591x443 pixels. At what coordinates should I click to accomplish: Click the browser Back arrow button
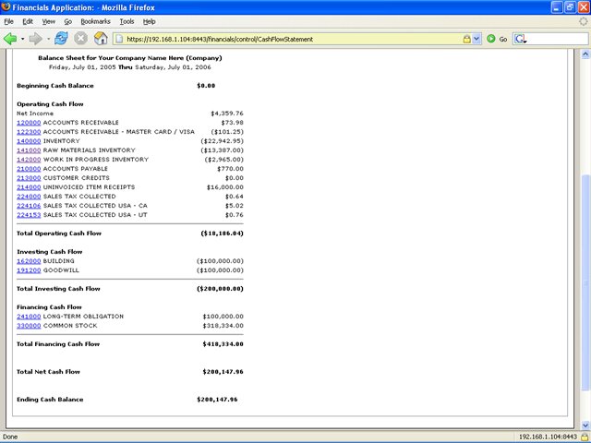(x=11, y=39)
